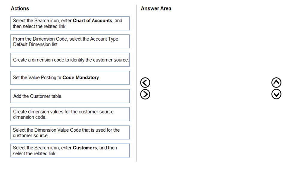The height and width of the screenshot is (169, 286).
Task: Click the down arrow reorder icon
Action: point(276,94)
